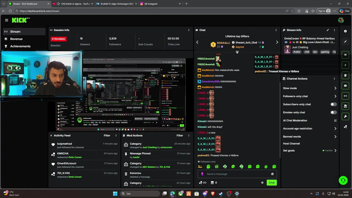Toggle Emotes-only chat switch
Screen dimensions: 352x198
tap(333, 112)
